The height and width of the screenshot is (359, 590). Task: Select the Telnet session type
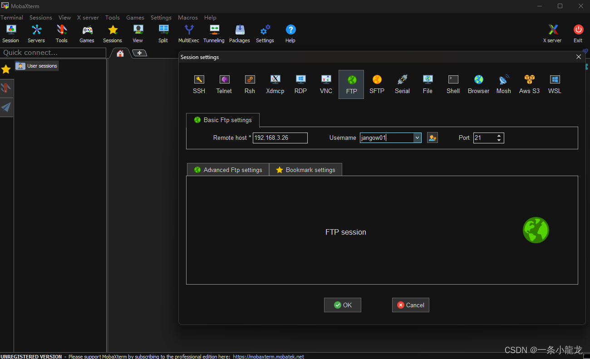click(224, 84)
